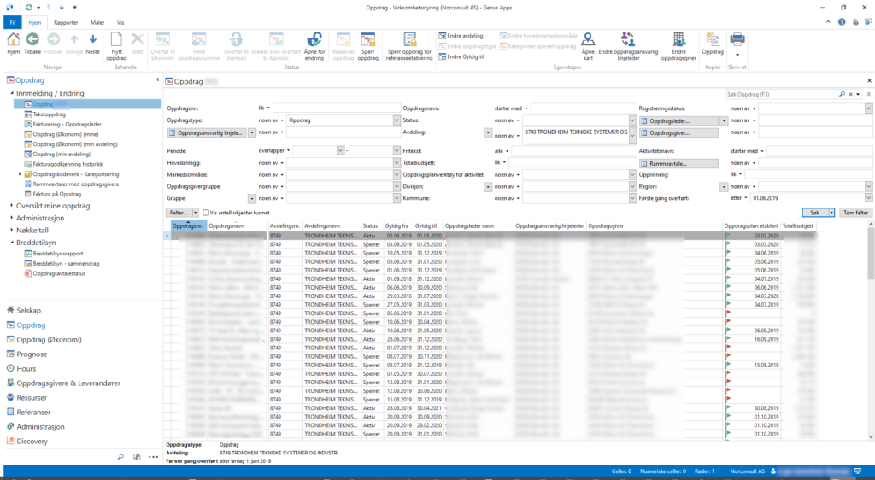Click the Oppdragsnr. input field

pyautogui.click(x=336, y=108)
